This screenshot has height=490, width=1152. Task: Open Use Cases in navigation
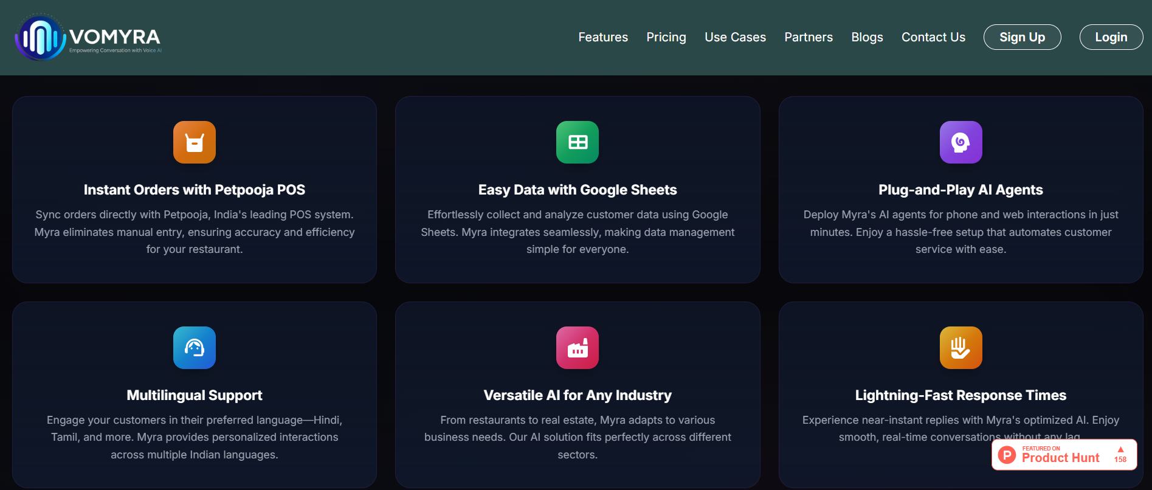pos(735,37)
